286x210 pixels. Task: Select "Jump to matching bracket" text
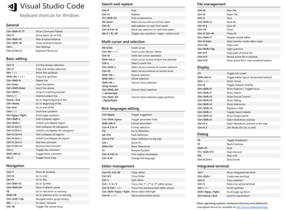click(50, 92)
